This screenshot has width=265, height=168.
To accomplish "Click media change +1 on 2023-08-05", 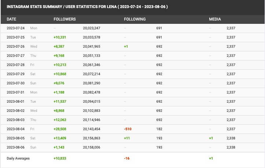I will point(211,138).
